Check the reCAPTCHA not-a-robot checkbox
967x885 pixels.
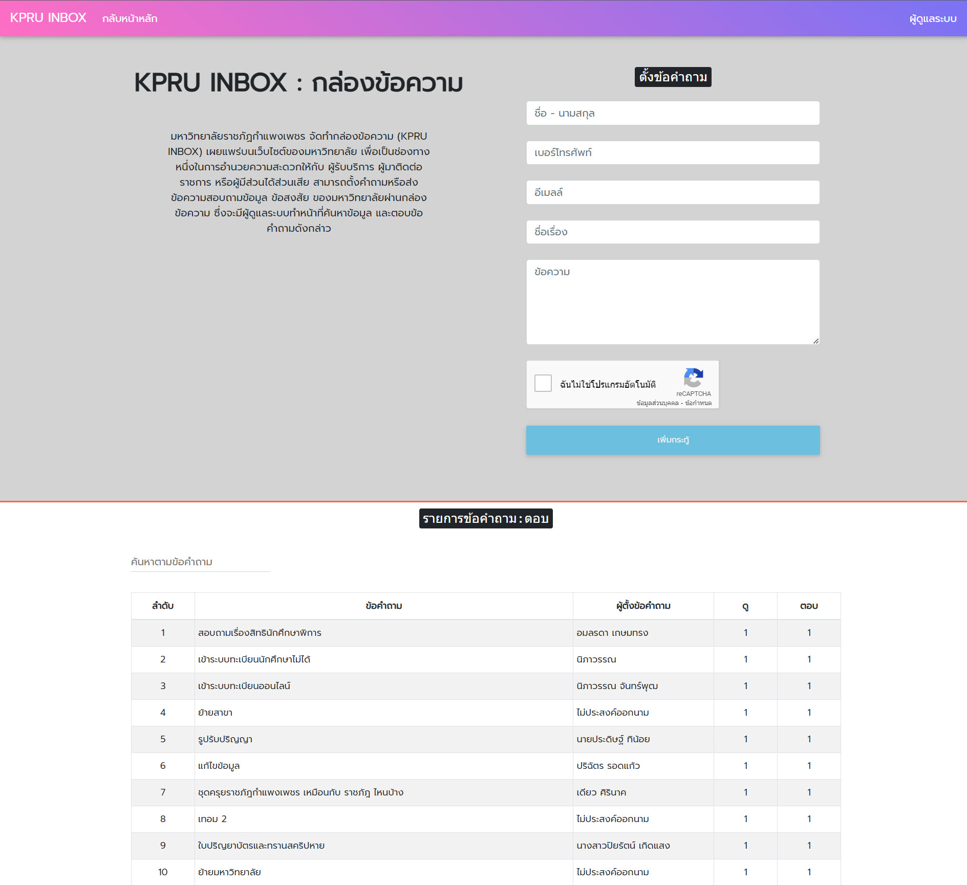pyautogui.click(x=543, y=383)
